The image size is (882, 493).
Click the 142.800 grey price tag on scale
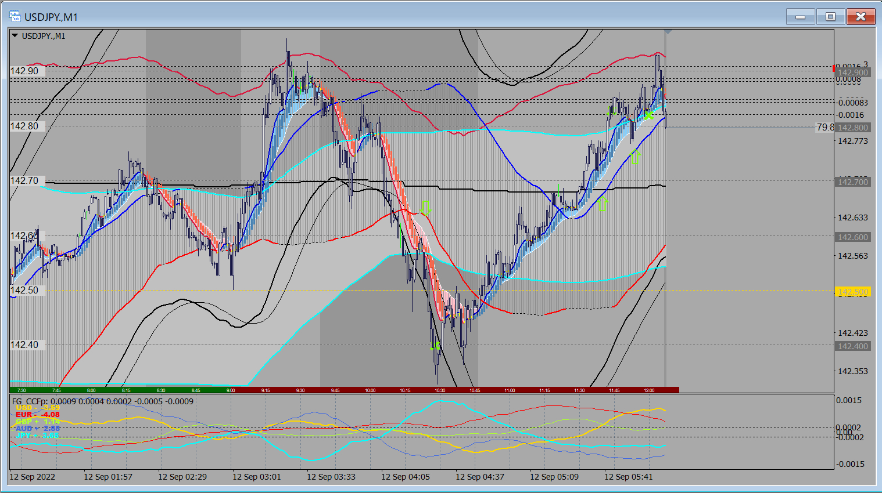852,128
